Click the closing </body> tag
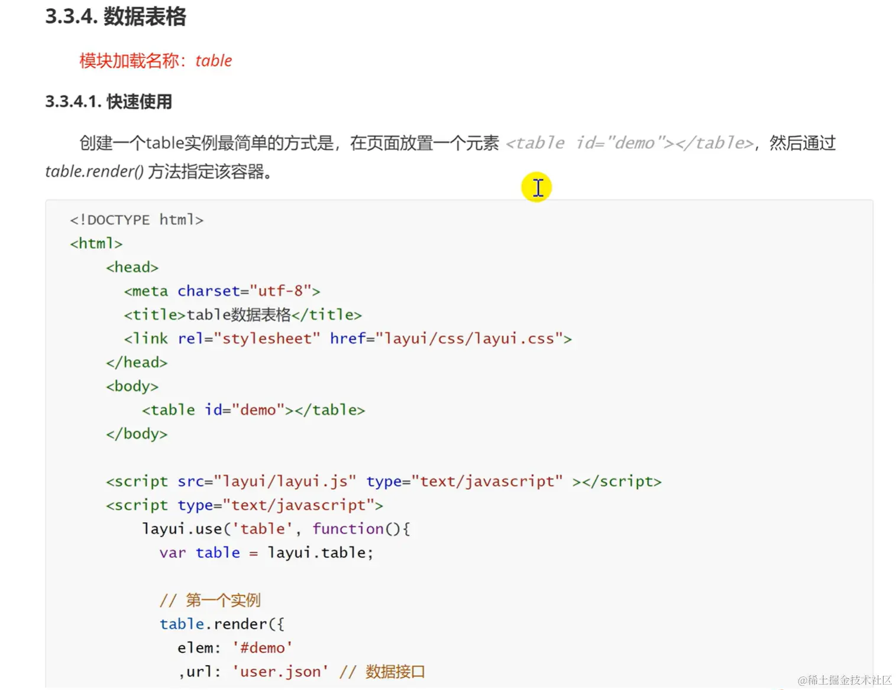This screenshot has height=690, width=896. [x=137, y=434]
